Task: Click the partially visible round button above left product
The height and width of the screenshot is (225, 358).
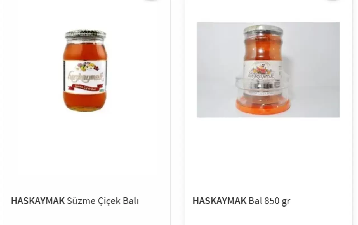Action: pos(151,1)
